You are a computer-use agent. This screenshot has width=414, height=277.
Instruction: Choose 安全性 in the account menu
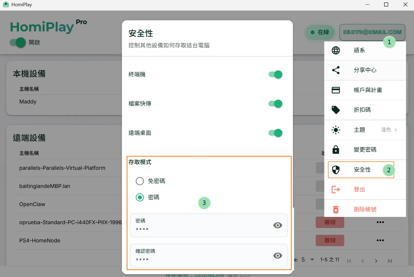point(365,170)
